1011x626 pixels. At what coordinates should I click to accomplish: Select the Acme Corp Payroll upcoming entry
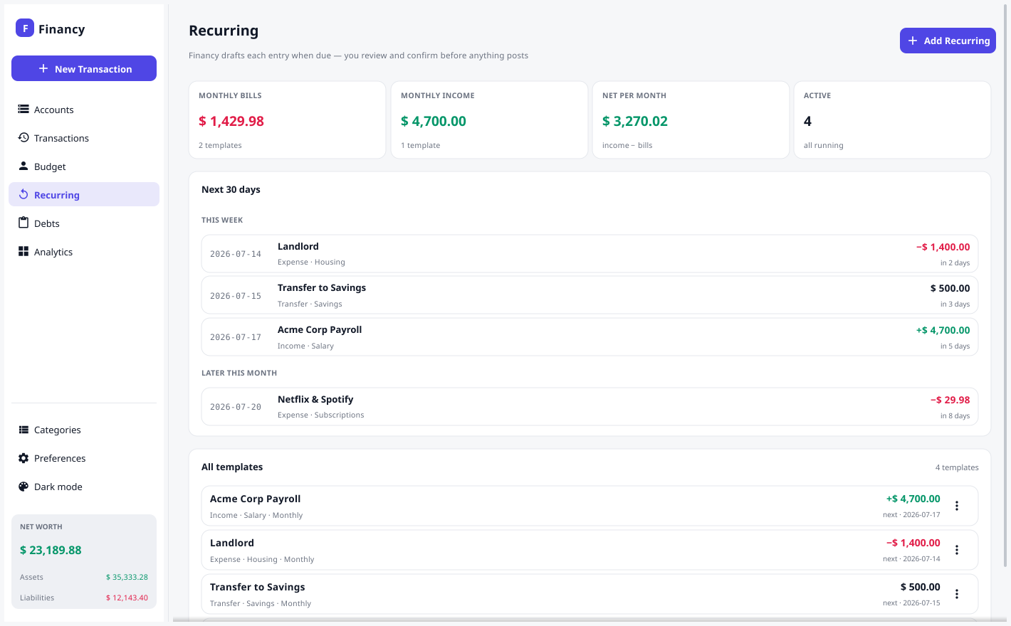click(x=590, y=337)
